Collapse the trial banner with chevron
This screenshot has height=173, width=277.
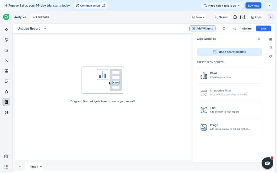(269, 6)
